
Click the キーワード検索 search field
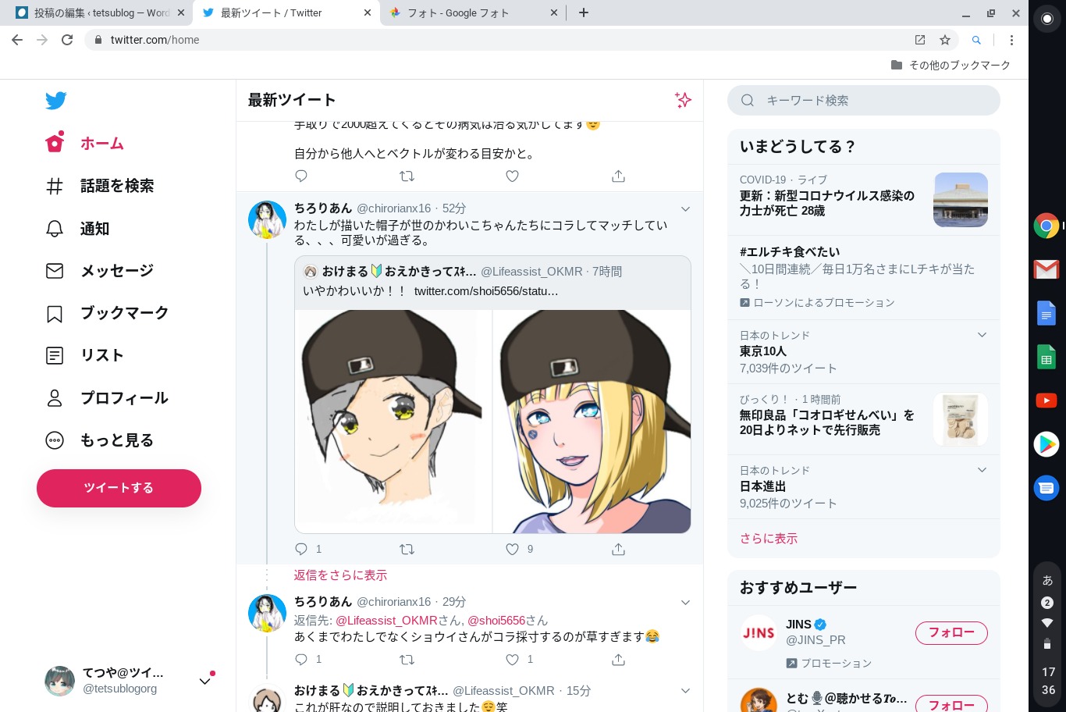point(863,100)
